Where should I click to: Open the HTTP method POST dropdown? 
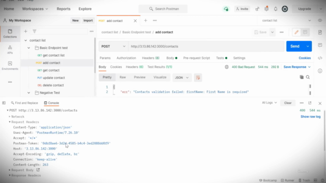(113, 46)
